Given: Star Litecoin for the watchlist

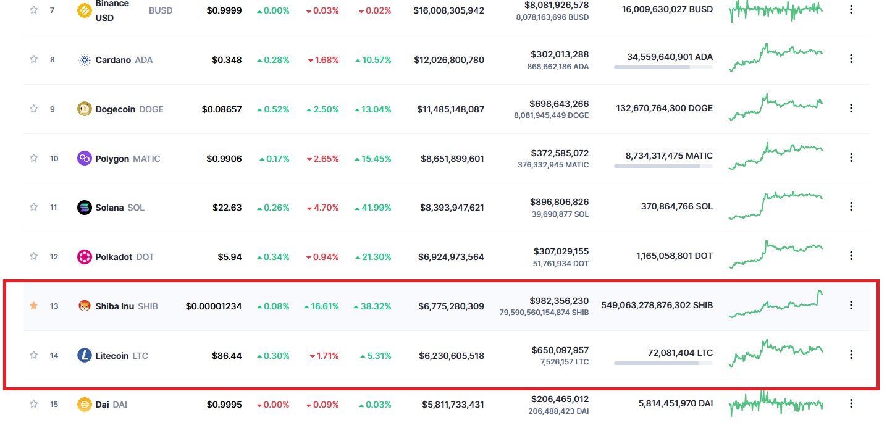Looking at the screenshot, I should pyautogui.click(x=34, y=355).
